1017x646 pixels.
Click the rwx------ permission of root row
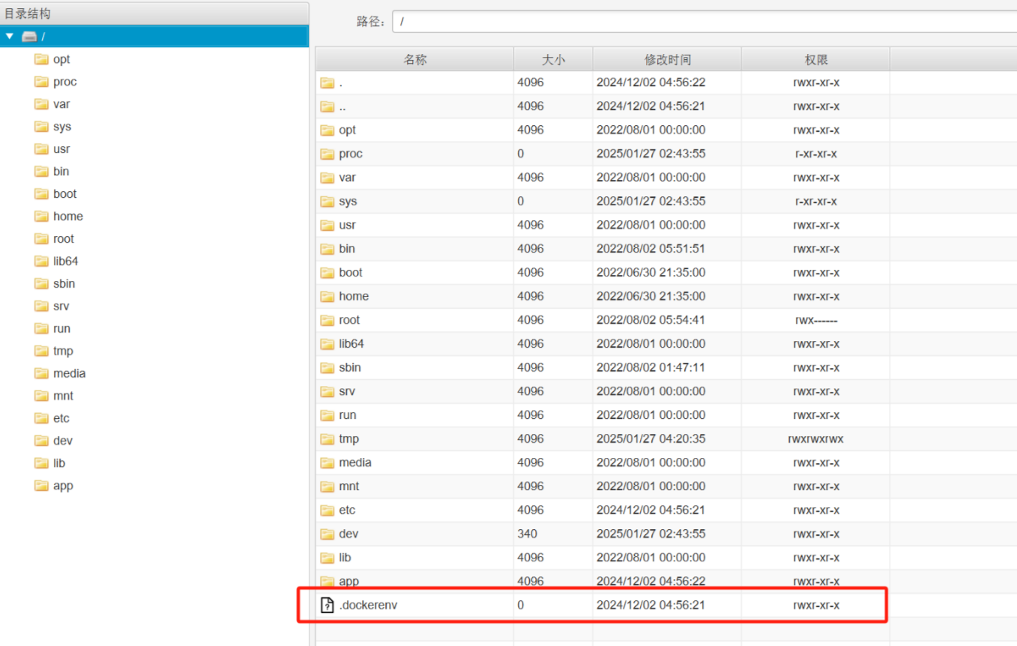[815, 320]
